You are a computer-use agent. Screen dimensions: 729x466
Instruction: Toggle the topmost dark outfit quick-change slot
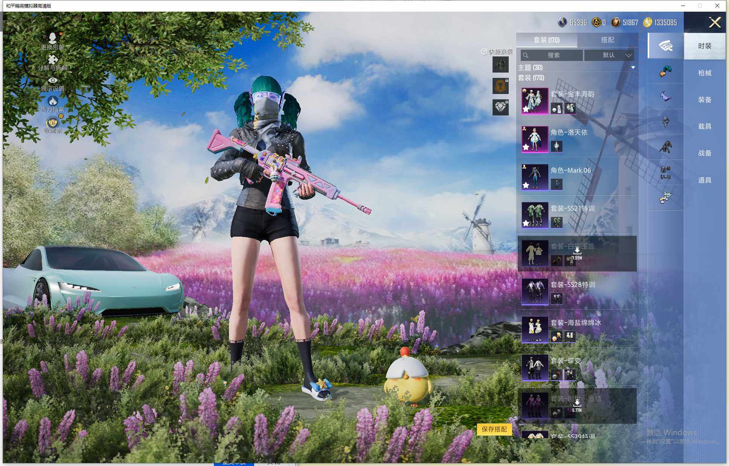coord(500,65)
